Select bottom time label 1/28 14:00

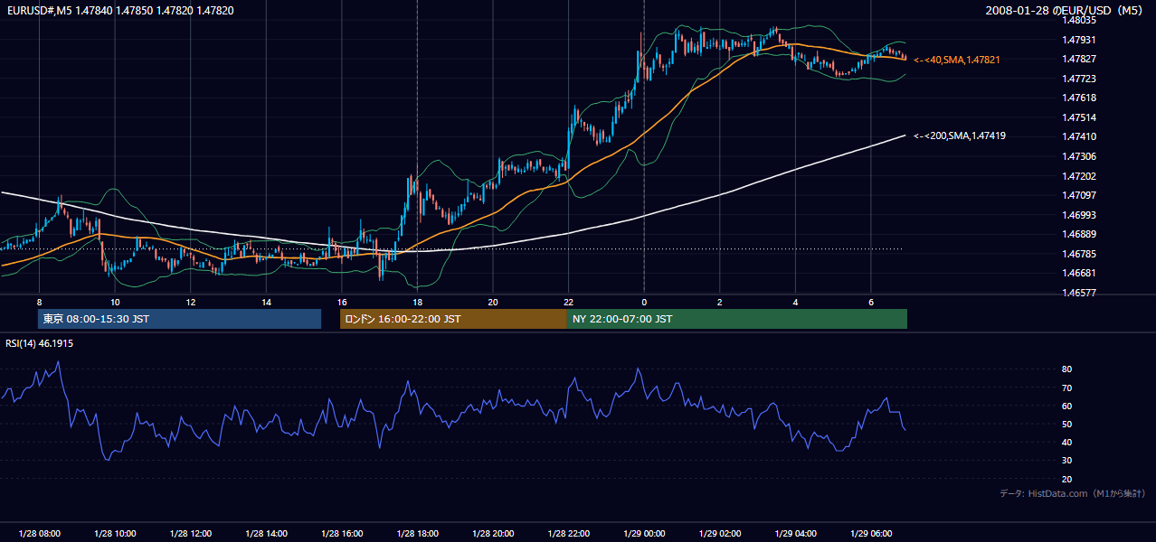pyautogui.click(x=266, y=534)
